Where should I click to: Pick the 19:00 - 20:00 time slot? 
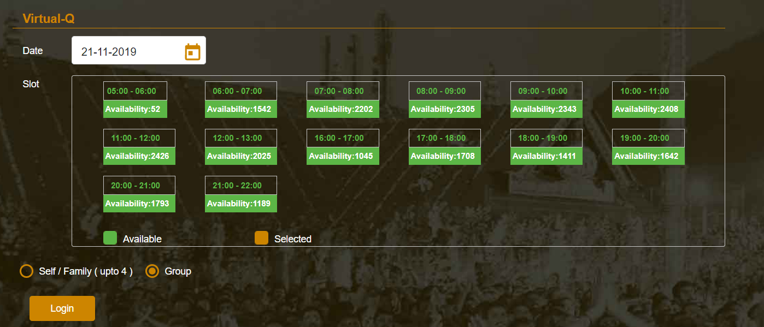648,138
